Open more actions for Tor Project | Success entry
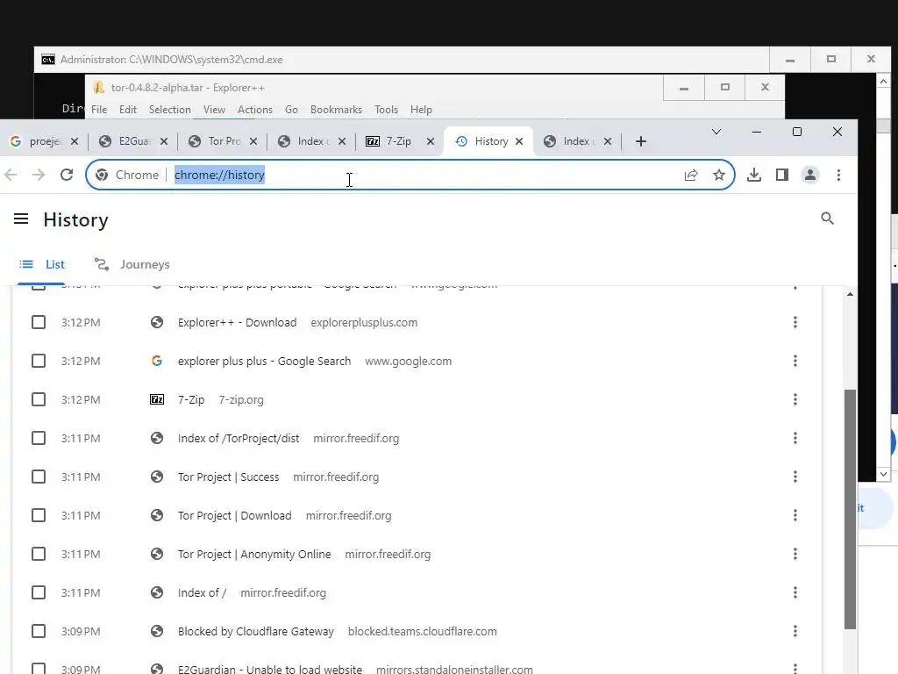Viewport: 898px width, 674px height. tap(795, 477)
